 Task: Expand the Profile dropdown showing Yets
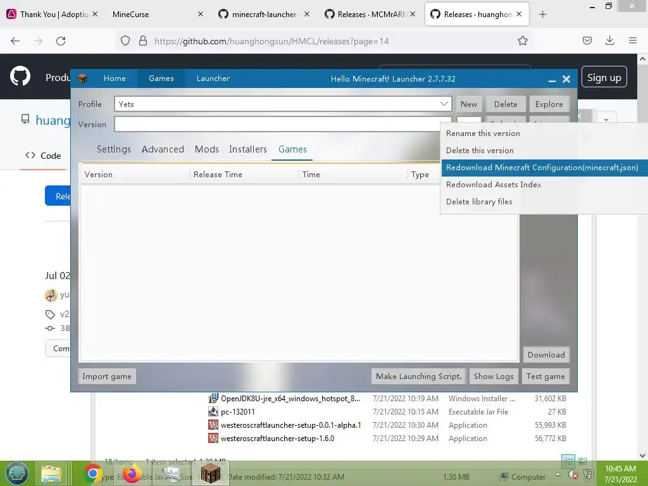point(444,104)
